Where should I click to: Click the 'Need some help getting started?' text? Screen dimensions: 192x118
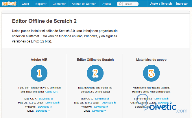click(x=151, y=88)
